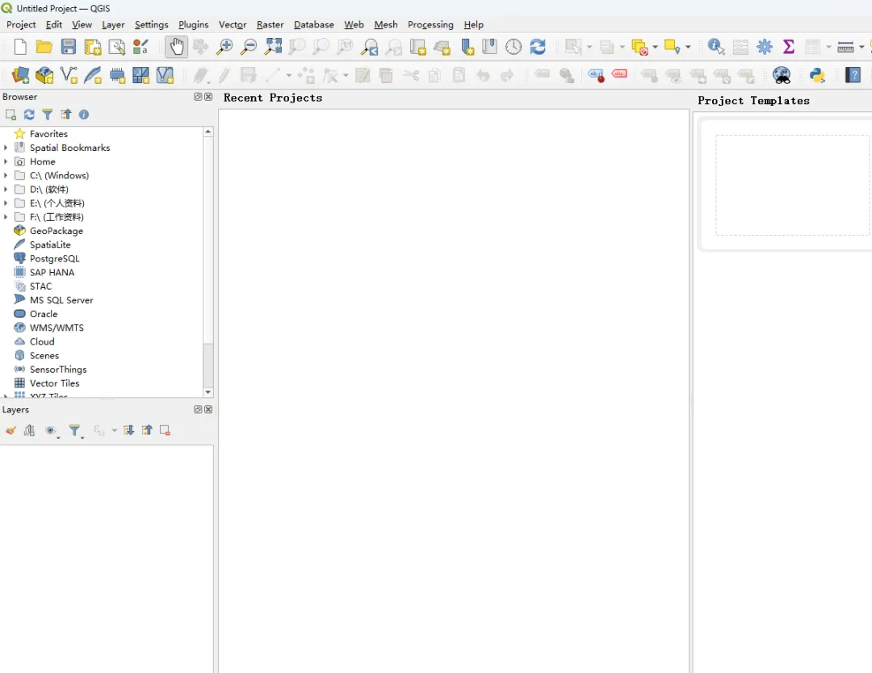Screen dimensions: 872x673
Task: Click Browser panel scrollbar down arrow
Action: (208, 392)
